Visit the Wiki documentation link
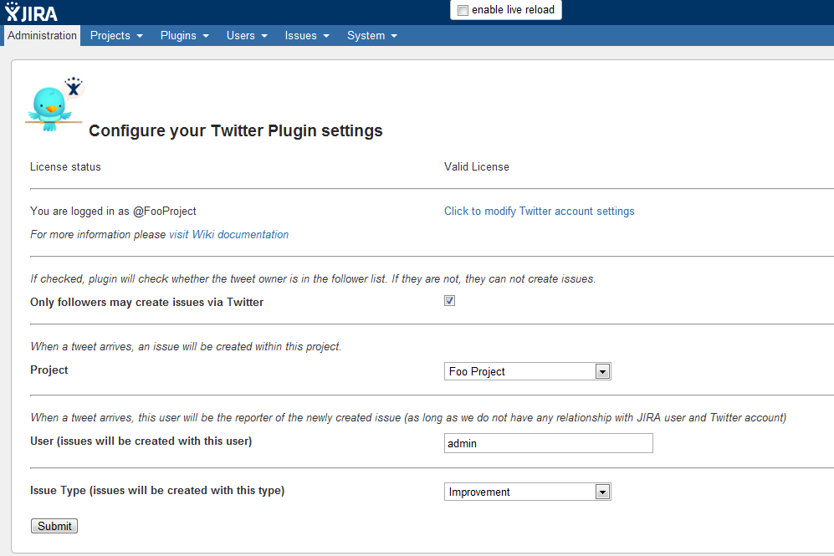 [228, 234]
